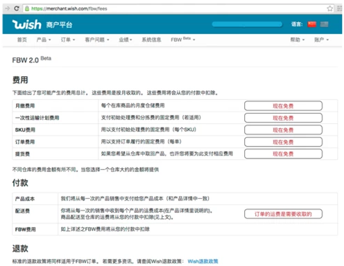Click the 订单的运费是需要收取的 note box

(283, 214)
